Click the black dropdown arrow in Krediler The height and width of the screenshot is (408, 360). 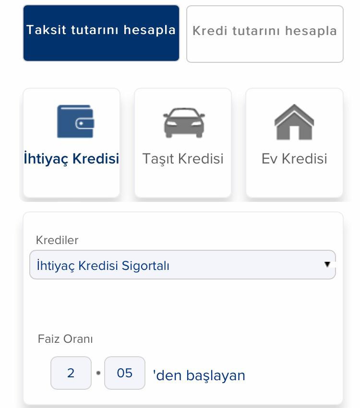[x=327, y=264]
